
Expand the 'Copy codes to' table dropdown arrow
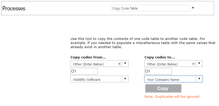coord(199,63)
